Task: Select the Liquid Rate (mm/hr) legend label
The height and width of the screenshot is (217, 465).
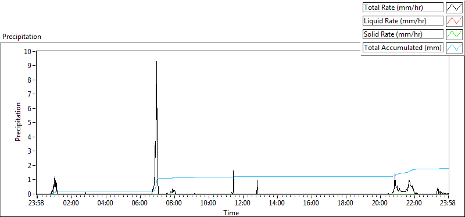Action: tap(403, 21)
